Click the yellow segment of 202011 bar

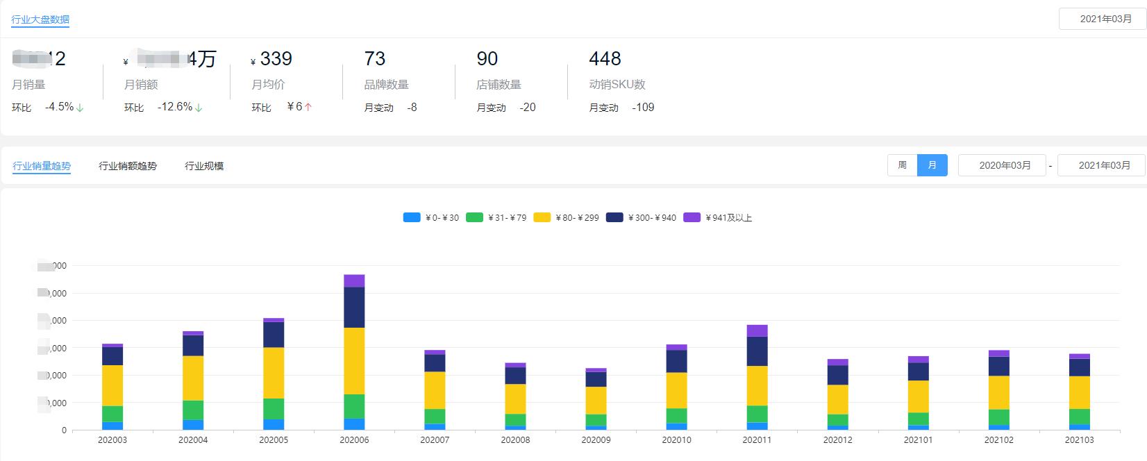[757, 385]
